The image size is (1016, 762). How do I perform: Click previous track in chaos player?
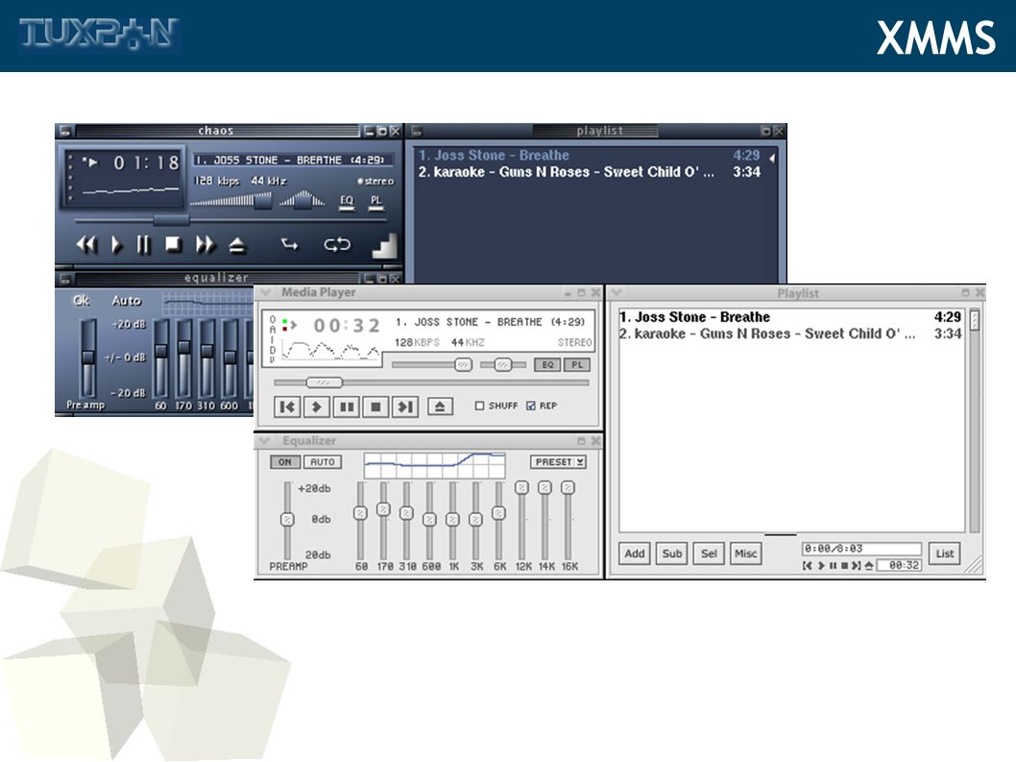click(x=86, y=244)
